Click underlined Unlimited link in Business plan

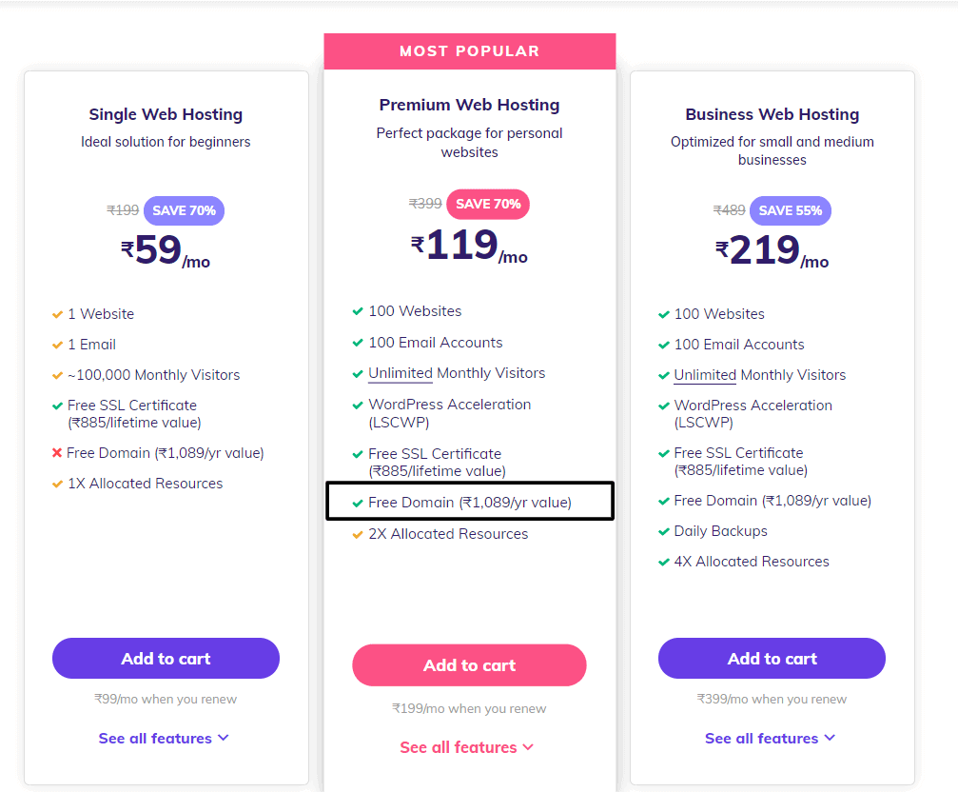tap(705, 375)
